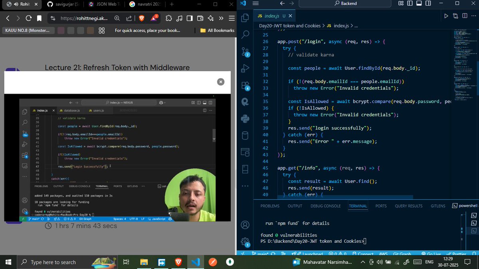Viewport: 479px width, 269px height.
Task: Enable split editor layout from title bar icon
Action: [x=465, y=15]
